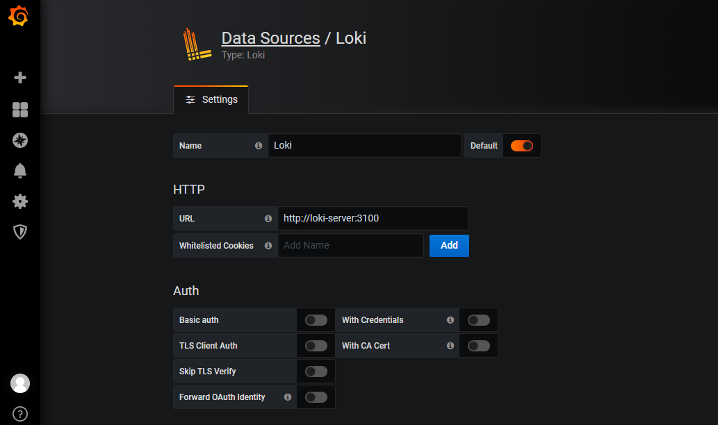The image size is (718, 425).
Task: Click the URL input field
Action: (373, 218)
